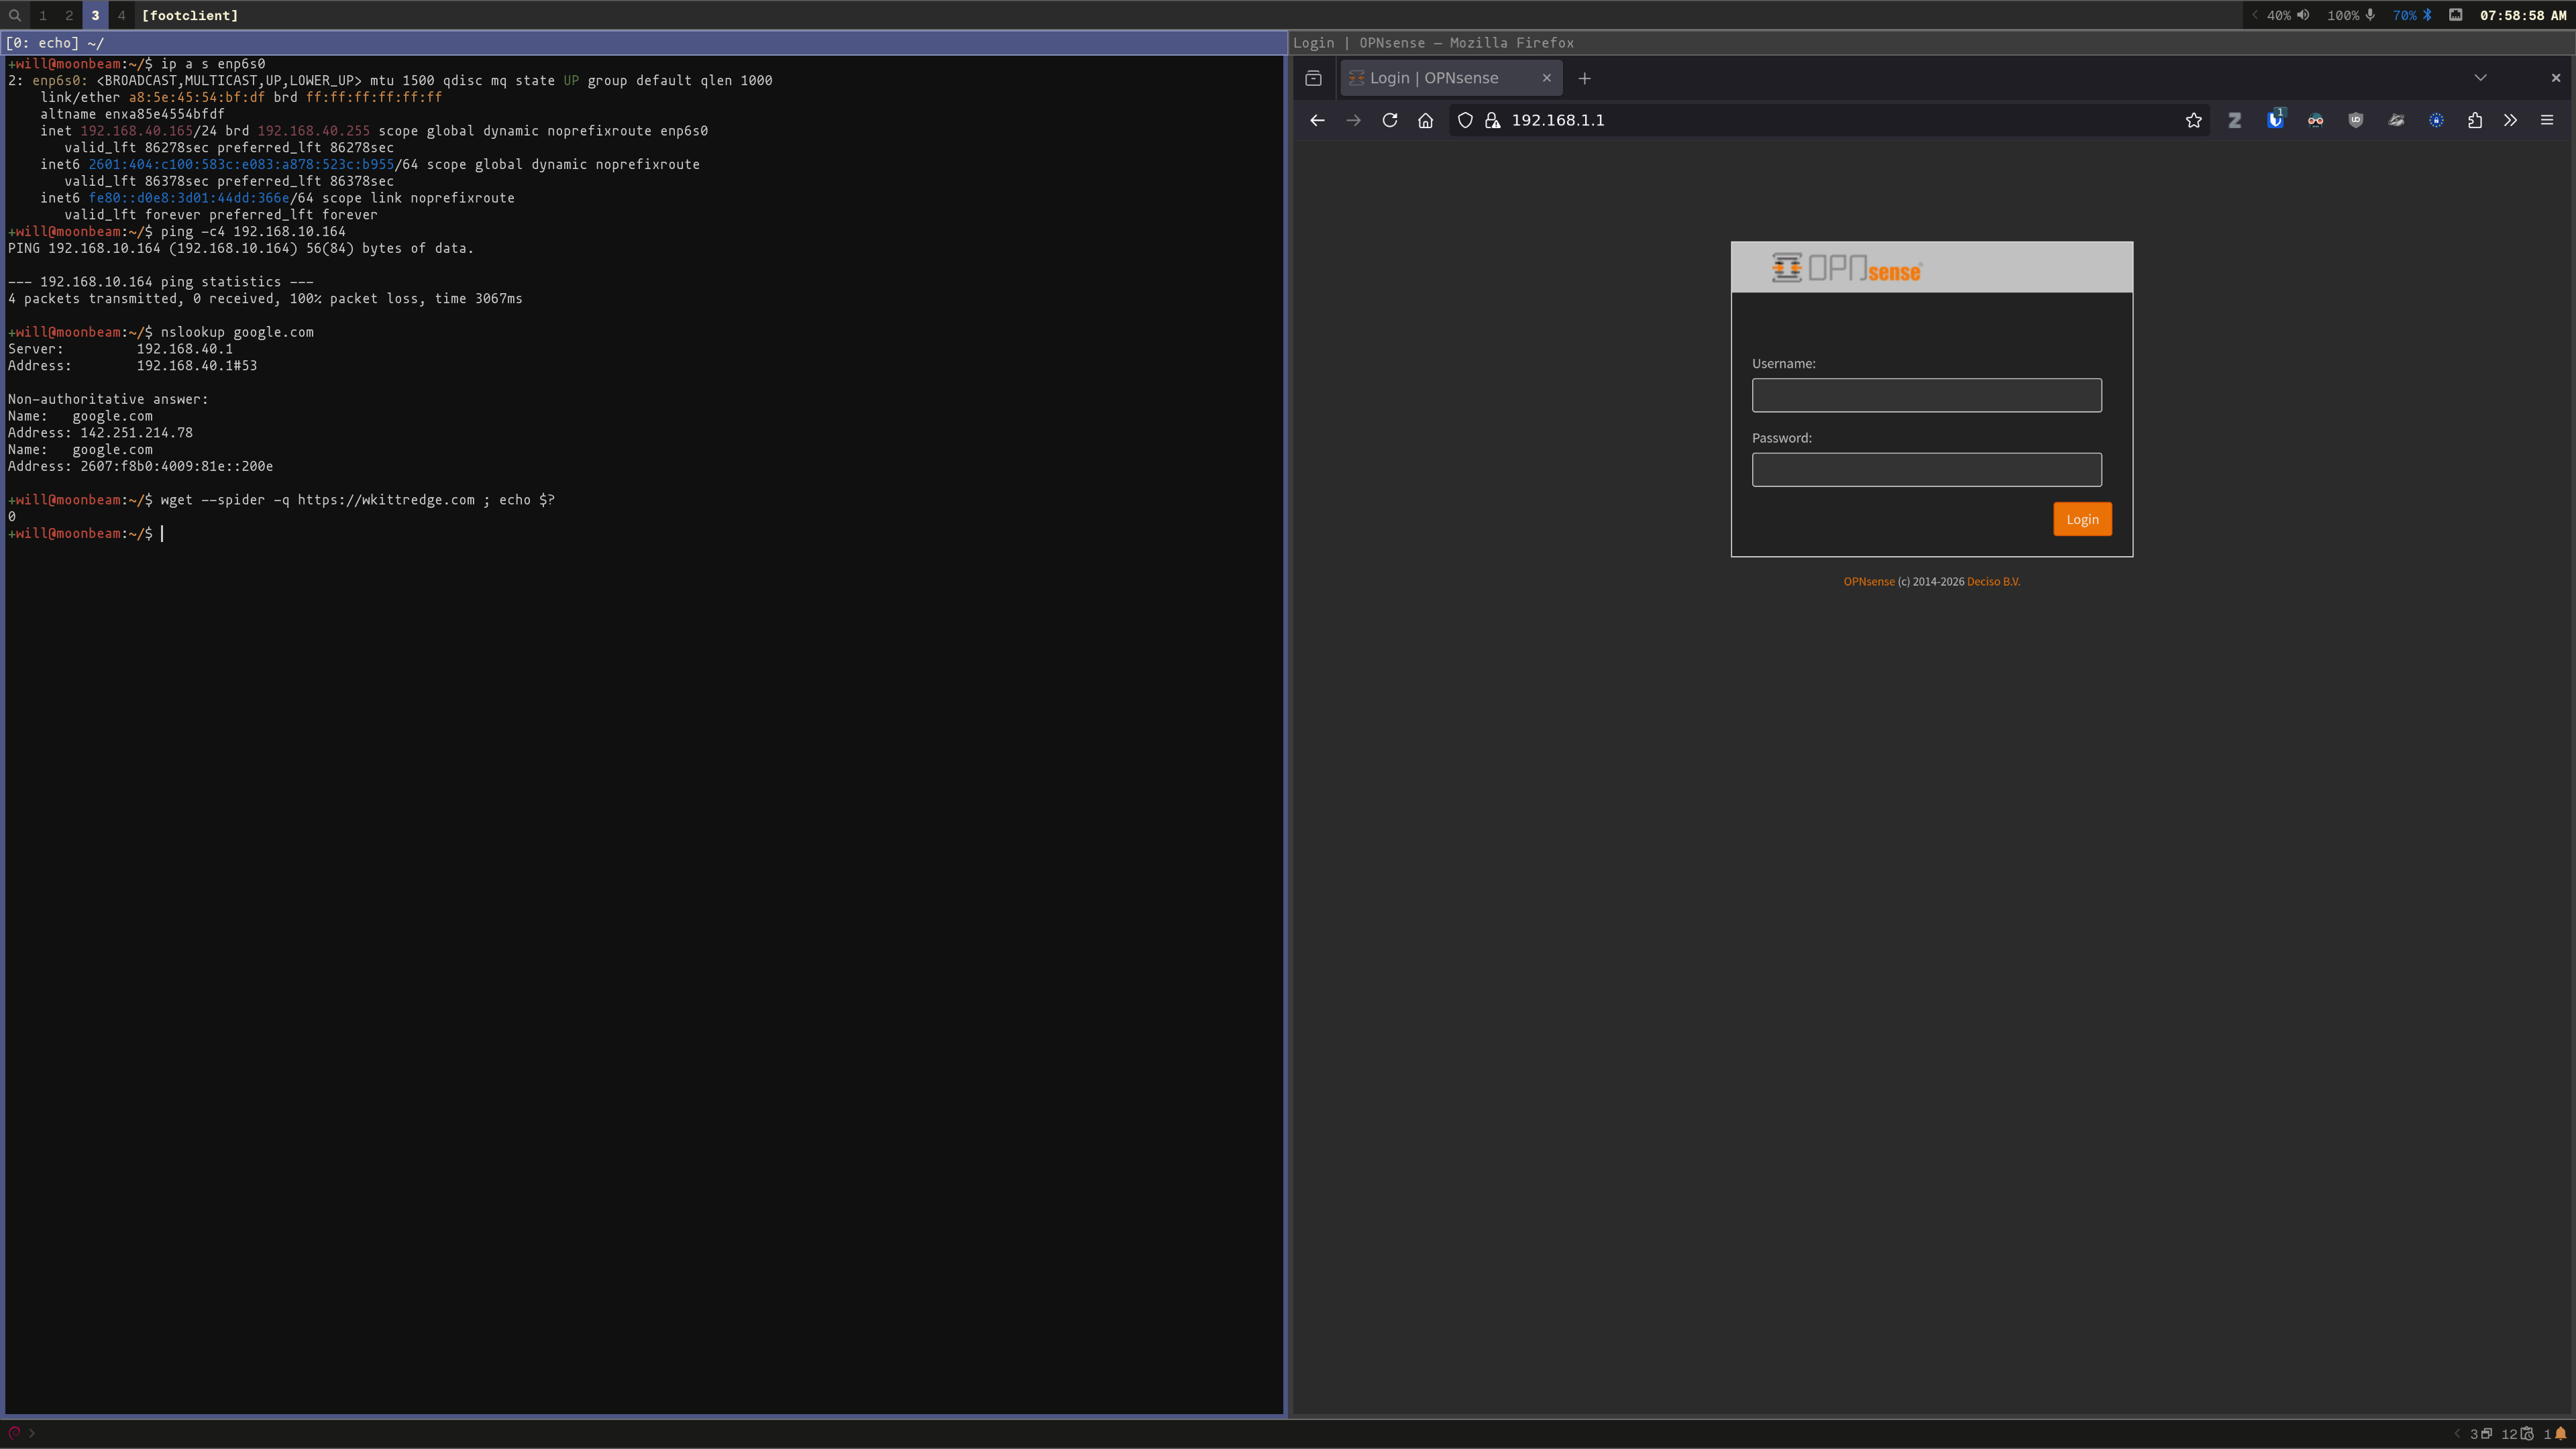This screenshot has height=1449, width=2576.
Task: Show more toolbar tools overflow chevron
Action: coord(2511,120)
